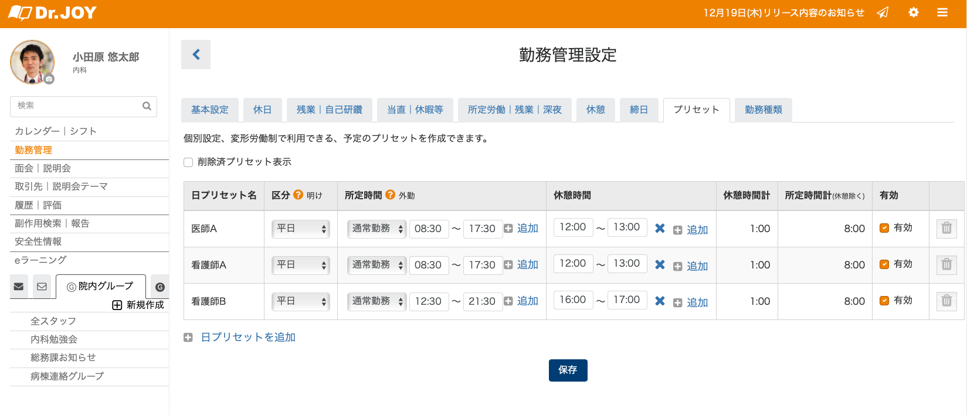Open the filled envelope mail tab

(x=19, y=287)
